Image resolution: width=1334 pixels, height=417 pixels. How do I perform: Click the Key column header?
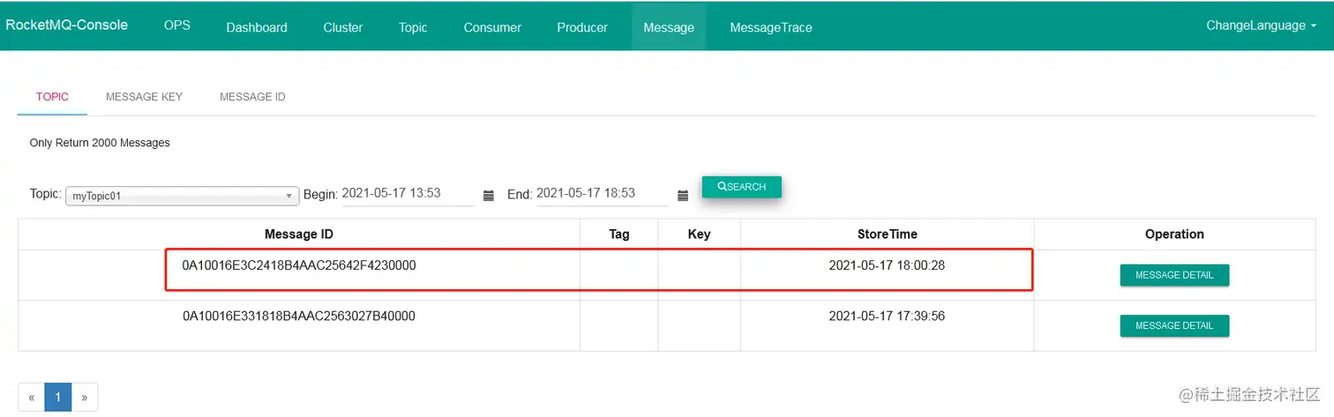[699, 235]
